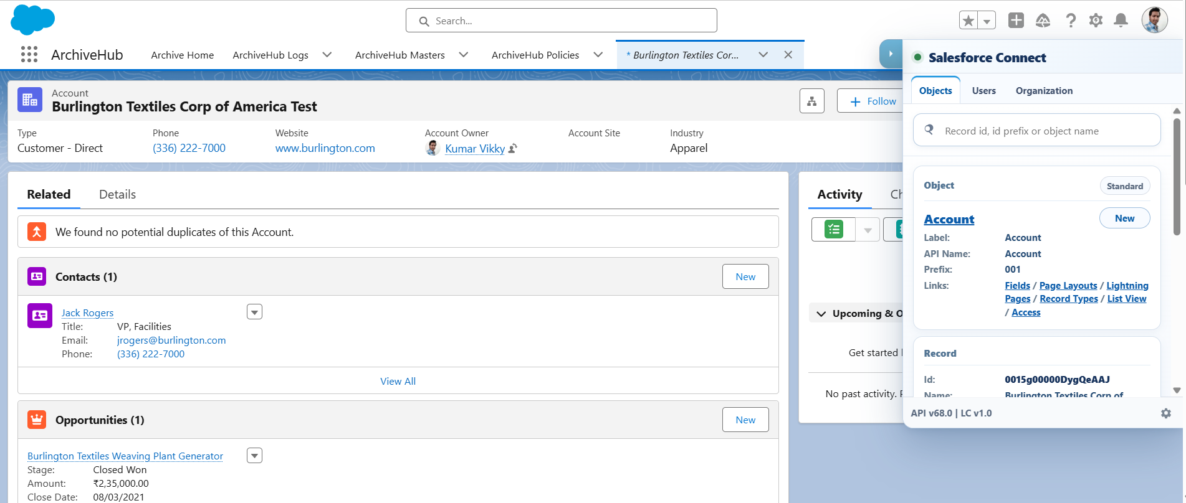Image resolution: width=1186 pixels, height=503 pixels.
Task: Click the global Search field
Action: 561,21
